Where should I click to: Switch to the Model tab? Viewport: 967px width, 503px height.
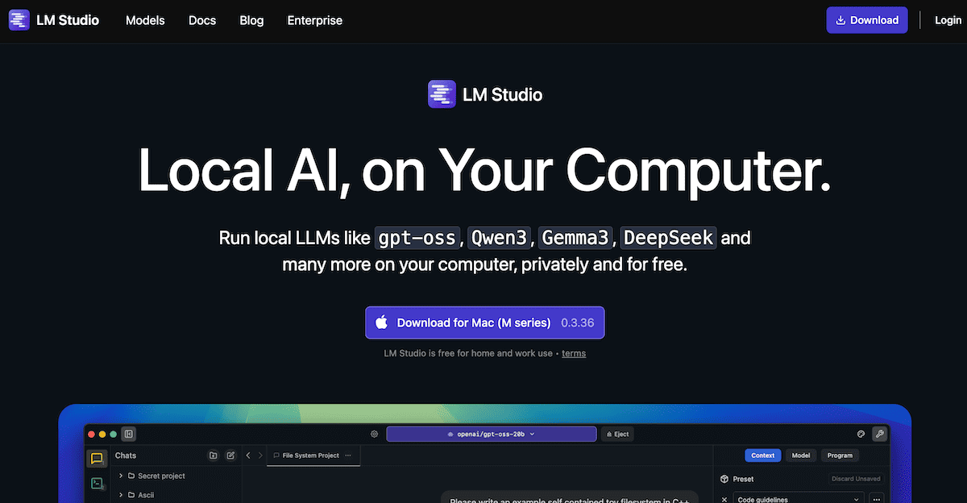(801, 455)
